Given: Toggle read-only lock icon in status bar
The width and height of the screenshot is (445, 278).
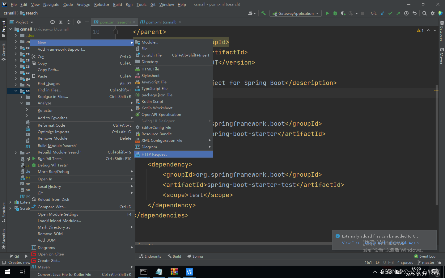Looking at the screenshot, I should tap(439, 263).
